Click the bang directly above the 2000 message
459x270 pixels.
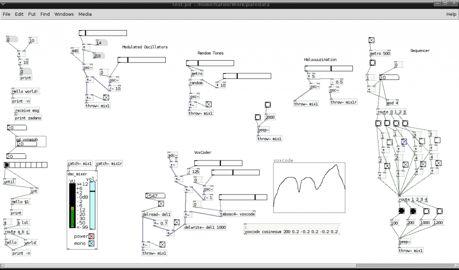tap(268, 105)
